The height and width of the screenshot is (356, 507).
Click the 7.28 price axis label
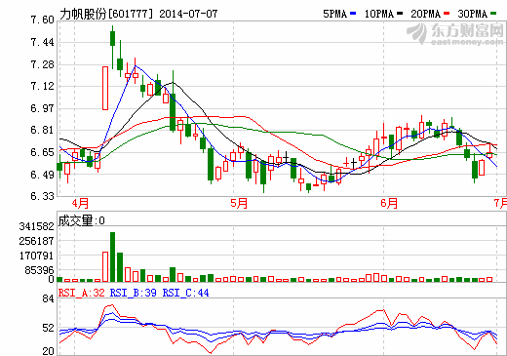tap(42, 64)
